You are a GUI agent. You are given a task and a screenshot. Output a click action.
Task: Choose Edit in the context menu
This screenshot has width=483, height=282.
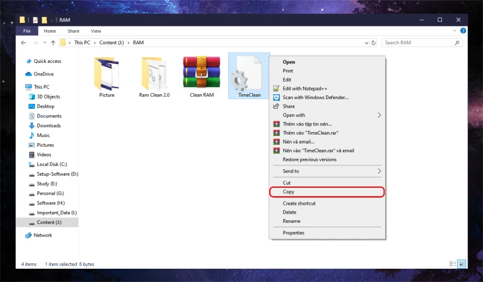coord(327,80)
